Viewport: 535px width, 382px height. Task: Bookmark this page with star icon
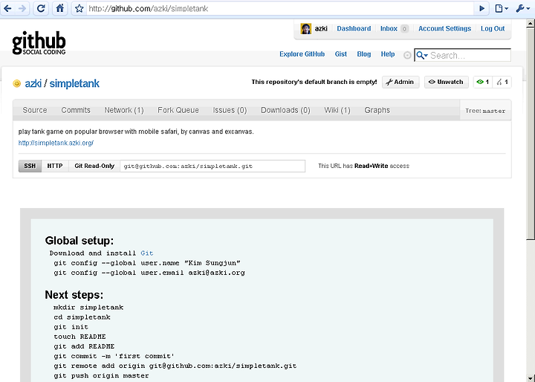pos(80,8)
